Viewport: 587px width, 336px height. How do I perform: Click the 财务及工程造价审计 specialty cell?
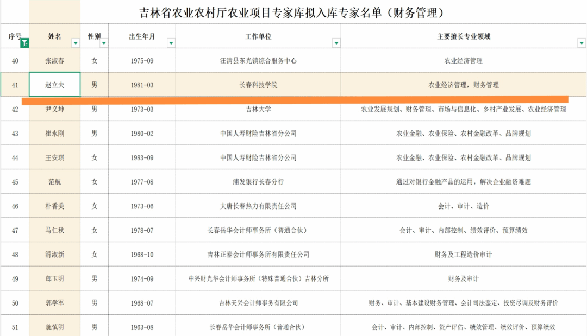(x=463, y=255)
